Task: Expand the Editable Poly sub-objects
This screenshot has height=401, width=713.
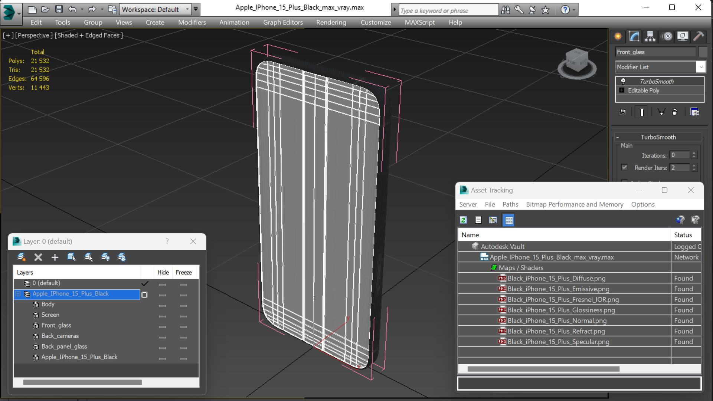Action: (x=622, y=90)
